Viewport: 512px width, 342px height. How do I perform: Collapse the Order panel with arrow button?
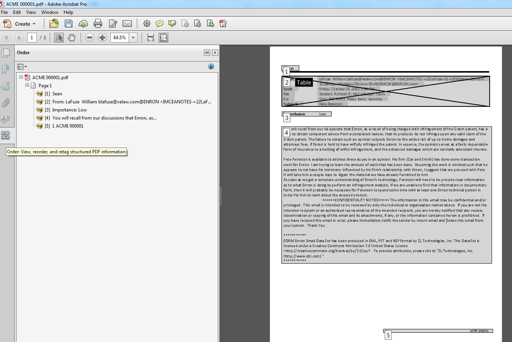coord(215,53)
